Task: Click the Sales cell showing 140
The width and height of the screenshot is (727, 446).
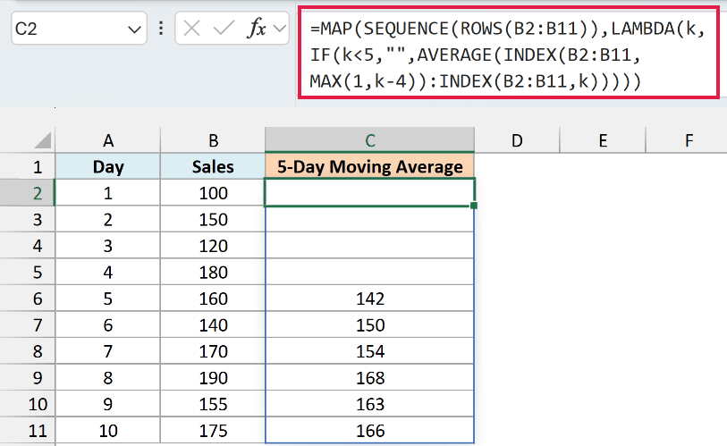Action: pos(213,325)
